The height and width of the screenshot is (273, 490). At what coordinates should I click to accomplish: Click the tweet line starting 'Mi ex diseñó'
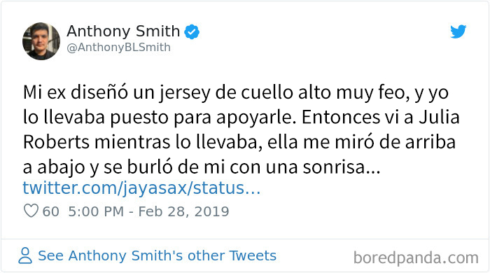236,93
